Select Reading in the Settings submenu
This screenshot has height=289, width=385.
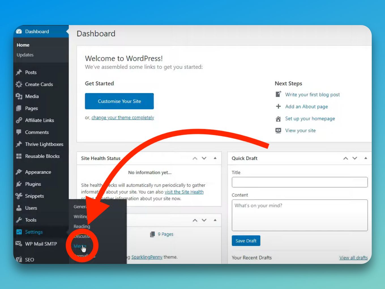click(x=82, y=226)
